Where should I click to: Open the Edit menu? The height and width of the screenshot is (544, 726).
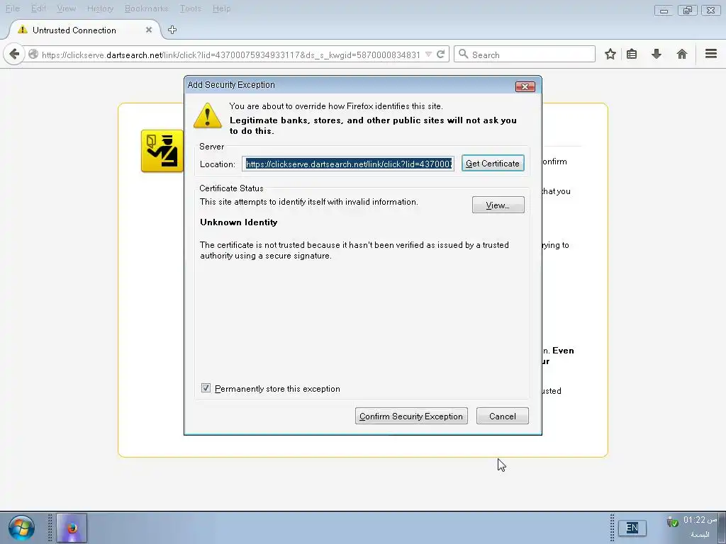[x=38, y=8]
